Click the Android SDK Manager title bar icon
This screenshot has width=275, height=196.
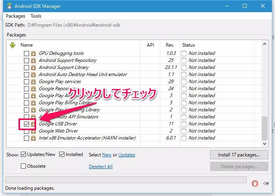point(9,6)
